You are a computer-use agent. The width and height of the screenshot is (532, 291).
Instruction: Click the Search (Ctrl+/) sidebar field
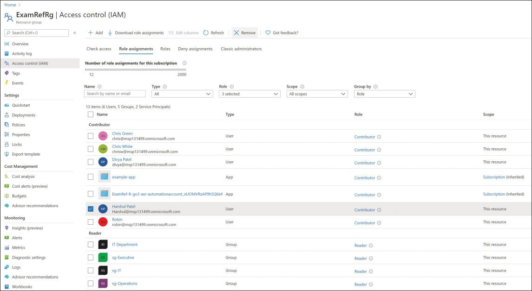[37, 33]
